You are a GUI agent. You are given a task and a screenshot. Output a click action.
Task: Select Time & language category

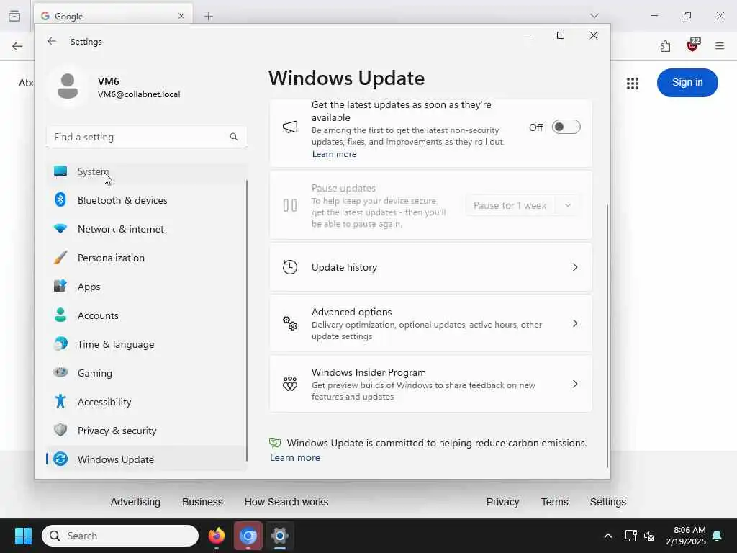(x=147, y=344)
